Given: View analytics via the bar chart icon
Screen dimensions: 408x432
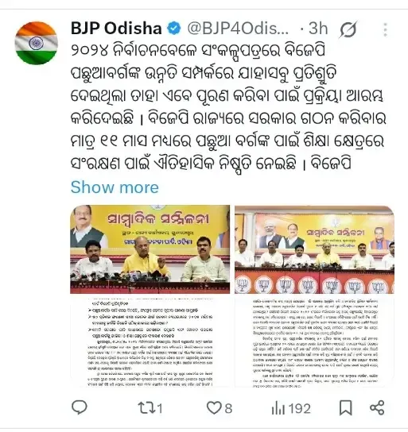Looking at the screenshot, I should click(278, 407).
